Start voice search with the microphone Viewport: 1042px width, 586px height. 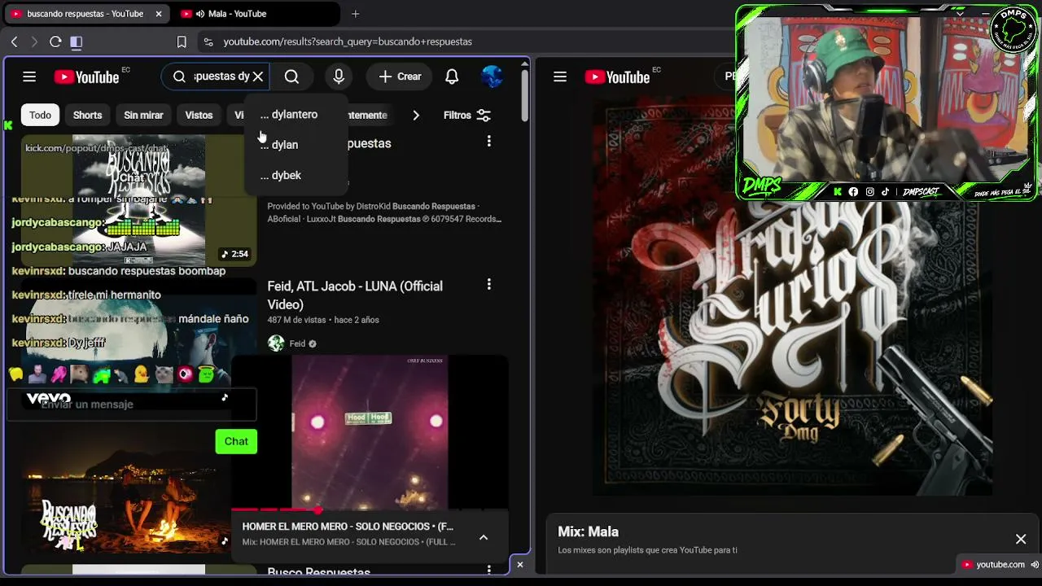tap(339, 77)
